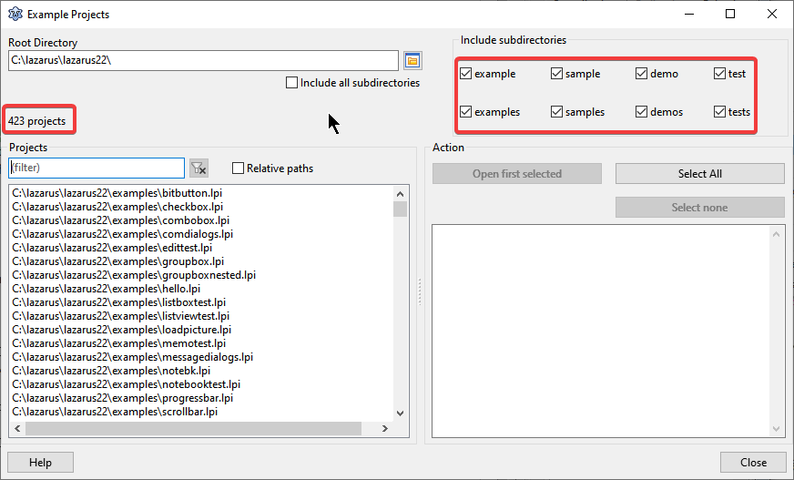Image resolution: width=794 pixels, height=480 pixels.
Task: Toggle the 'samples' checkbox
Action: [556, 112]
